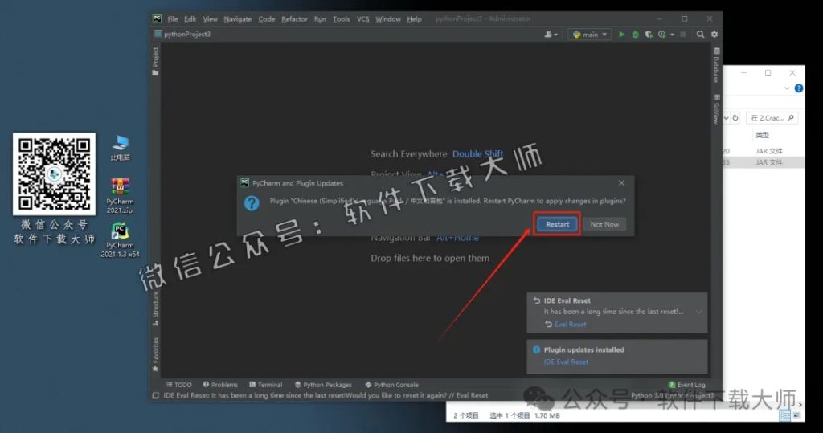Image resolution: width=823 pixels, height=433 pixels.
Task: Click the question mark icon in update dialog
Action: [x=252, y=203]
